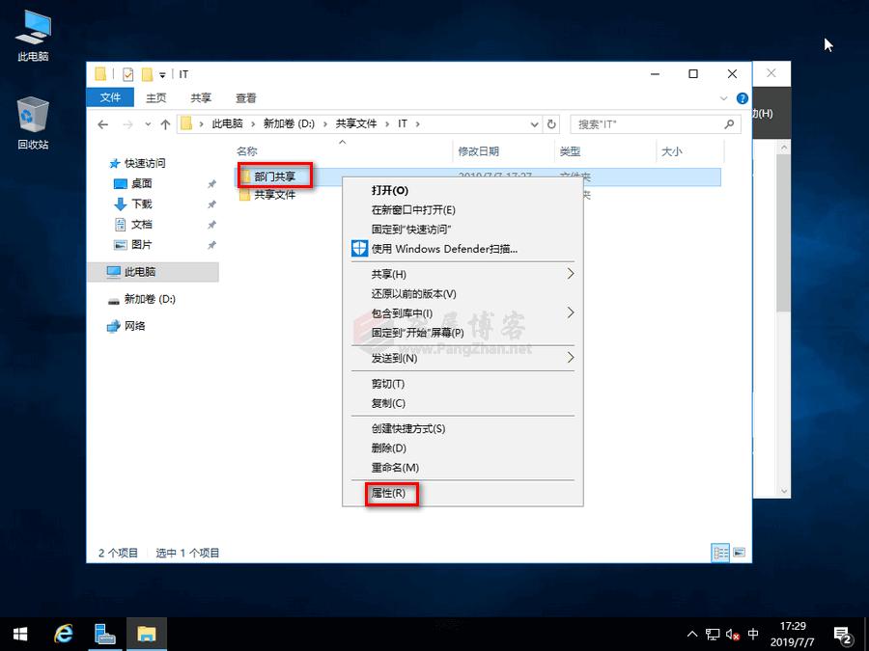This screenshot has height=651, width=869.
Task: Expand the address bar history dropdown arrow
Action: click(x=534, y=123)
